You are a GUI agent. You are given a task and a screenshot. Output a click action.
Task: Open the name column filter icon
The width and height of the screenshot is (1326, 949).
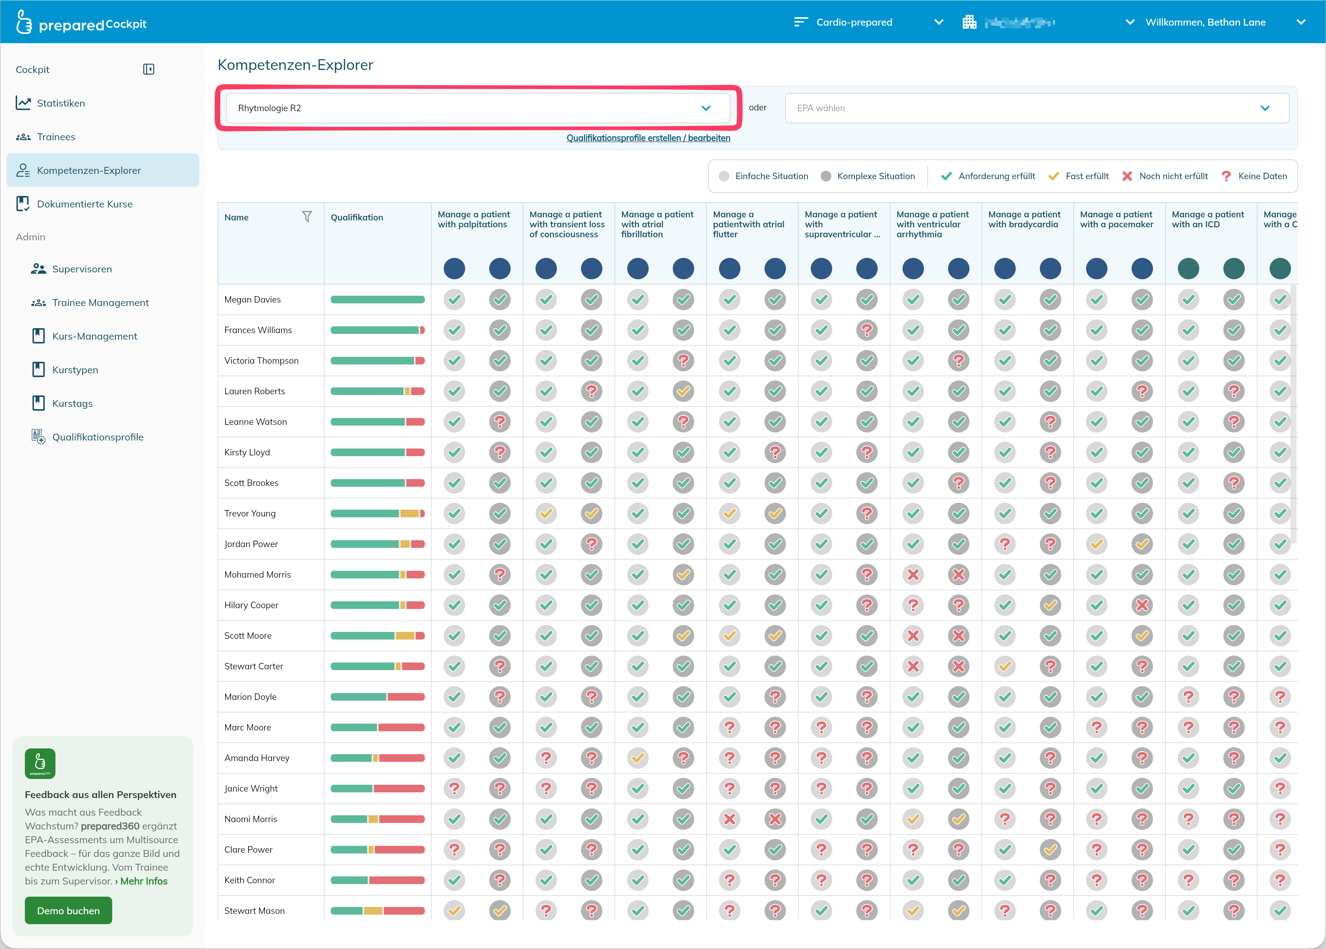[307, 217]
